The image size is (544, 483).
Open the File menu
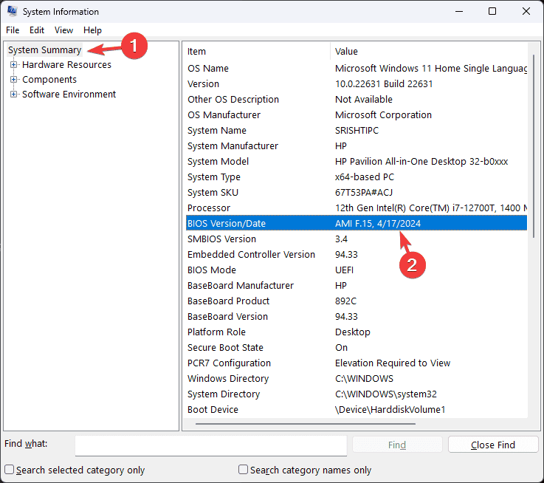(13, 30)
